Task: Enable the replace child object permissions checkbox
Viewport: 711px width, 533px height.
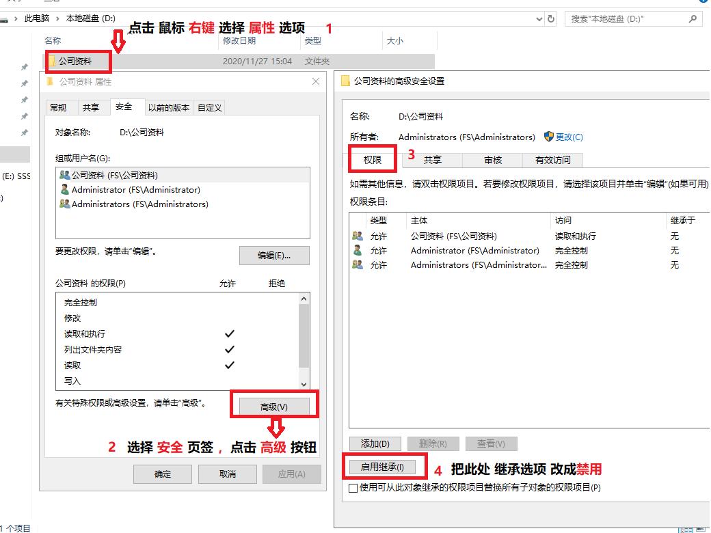Action: (353, 488)
